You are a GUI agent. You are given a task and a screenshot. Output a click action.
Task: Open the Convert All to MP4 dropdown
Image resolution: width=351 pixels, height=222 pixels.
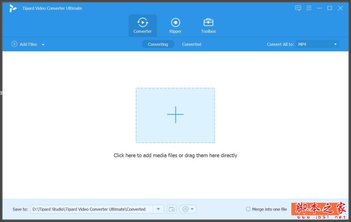pyautogui.click(x=317, y=44)
